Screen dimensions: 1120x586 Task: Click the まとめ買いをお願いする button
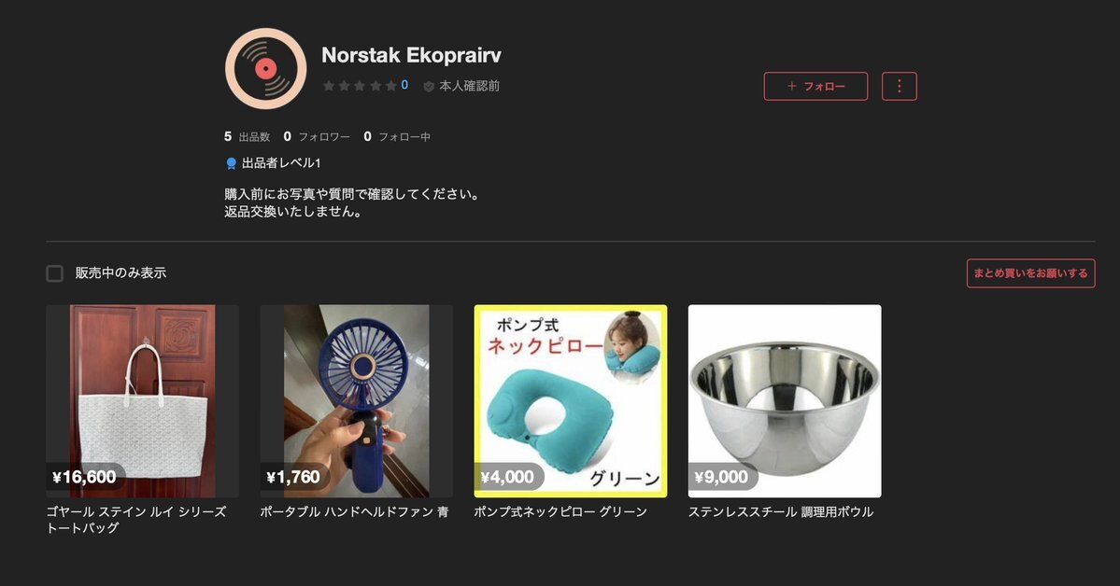click(x=1030, y=273)
